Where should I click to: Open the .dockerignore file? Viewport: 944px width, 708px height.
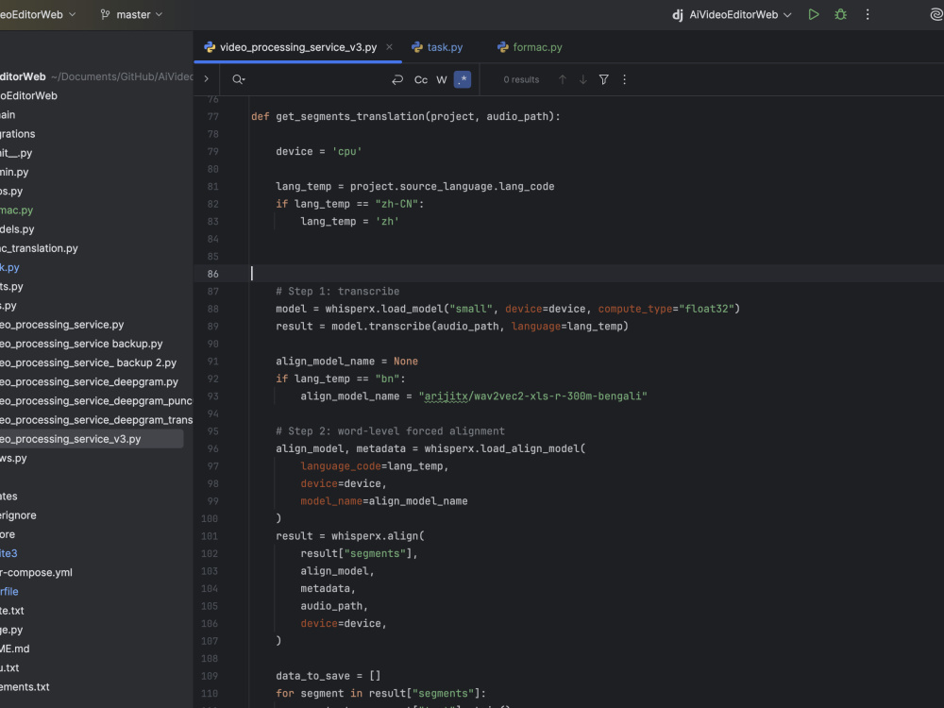click(18, 515)
